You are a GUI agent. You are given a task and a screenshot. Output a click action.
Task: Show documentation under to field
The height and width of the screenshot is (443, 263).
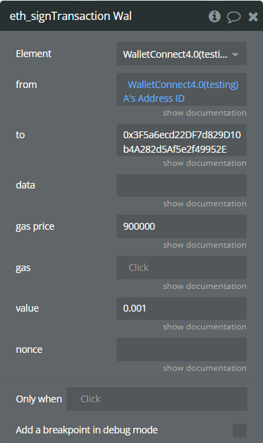(205, 163)
